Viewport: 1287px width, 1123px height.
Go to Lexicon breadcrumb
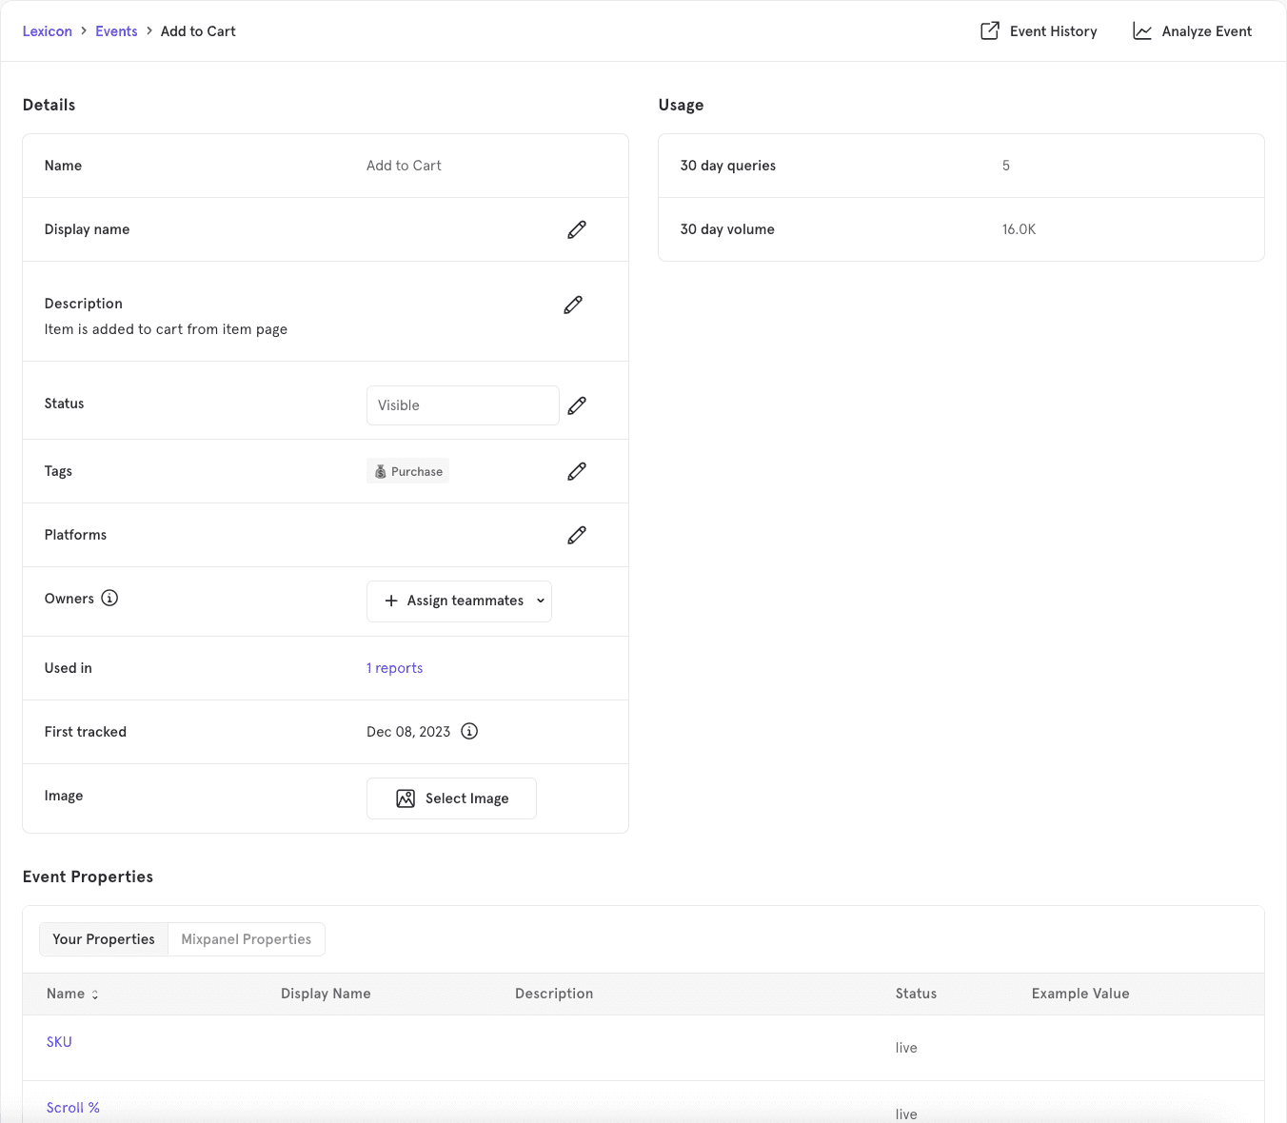[x=48, y=31]
